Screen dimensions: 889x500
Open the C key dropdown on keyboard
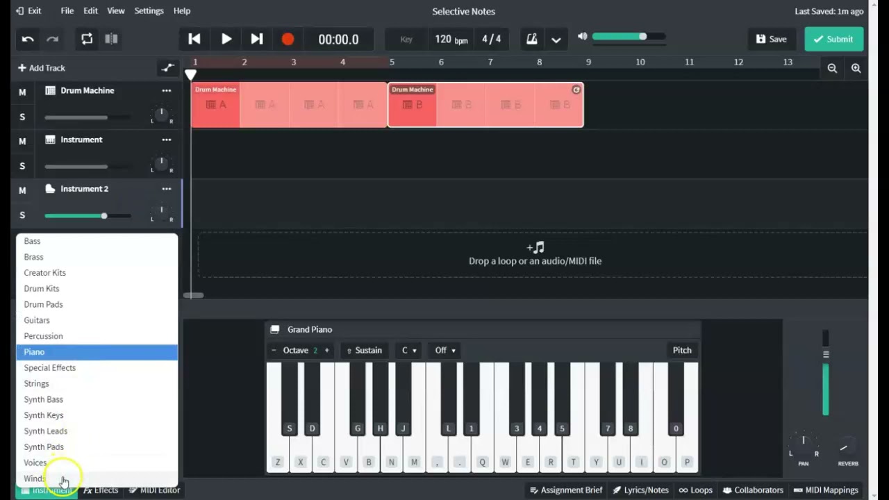point(409,351)
